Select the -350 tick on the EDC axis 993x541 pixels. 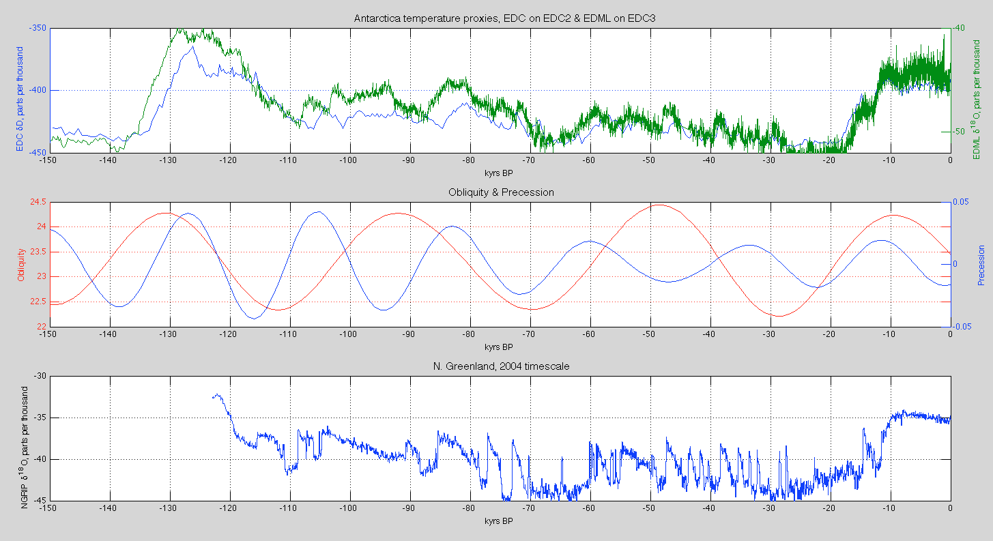(37, 28)
